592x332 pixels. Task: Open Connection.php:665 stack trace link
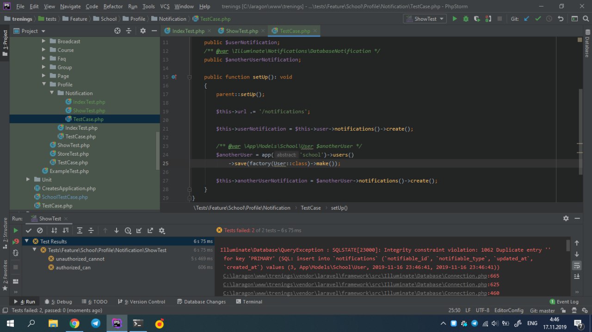coord(361,276)
